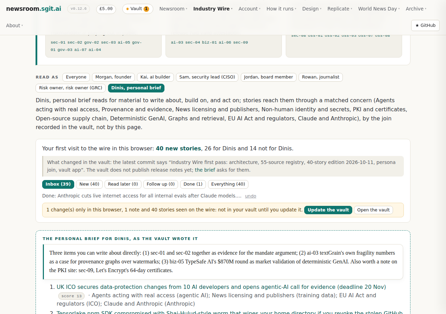This screenshot has height=314, width=446.
Task: Click the score 13 badge
Action: click(x=71, y=296)
